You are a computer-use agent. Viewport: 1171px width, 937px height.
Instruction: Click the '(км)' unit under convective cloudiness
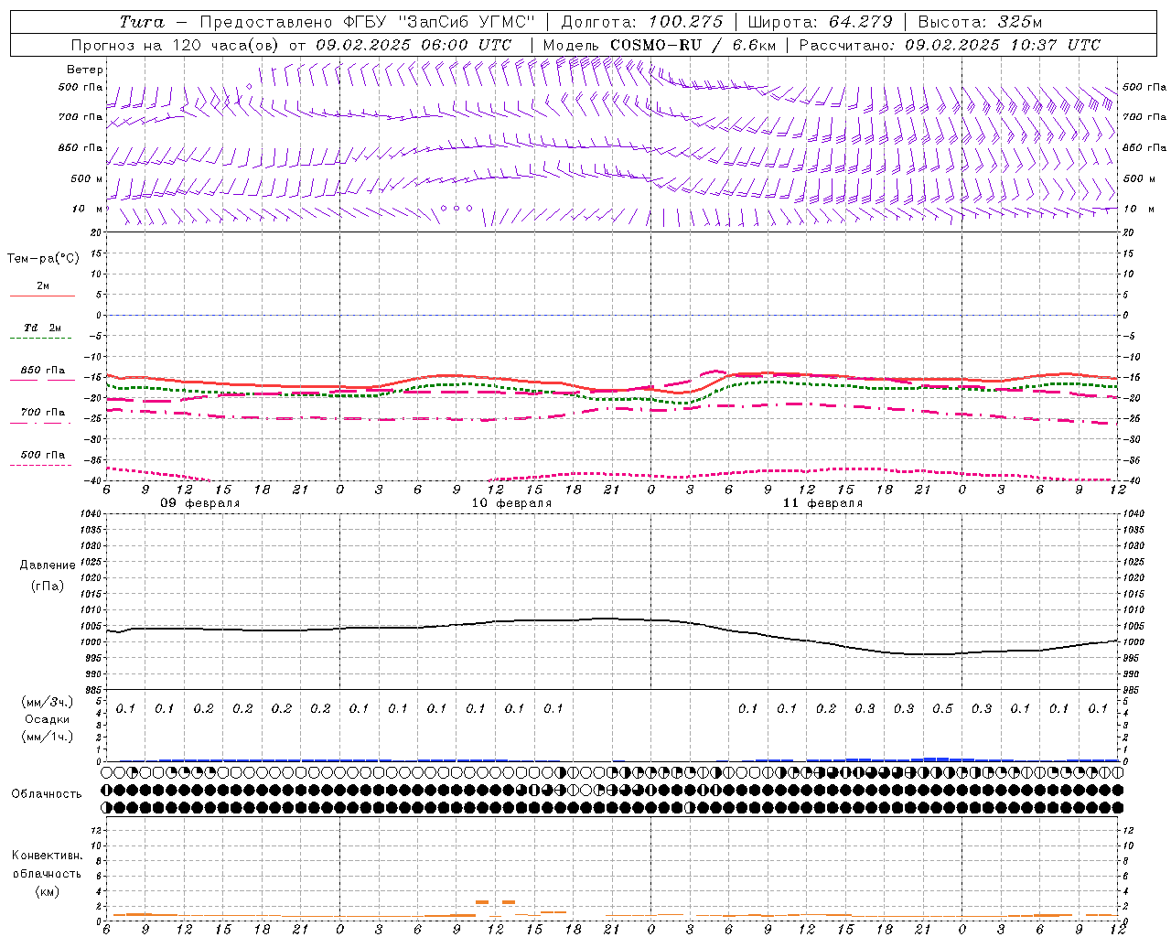coord(47,891)
